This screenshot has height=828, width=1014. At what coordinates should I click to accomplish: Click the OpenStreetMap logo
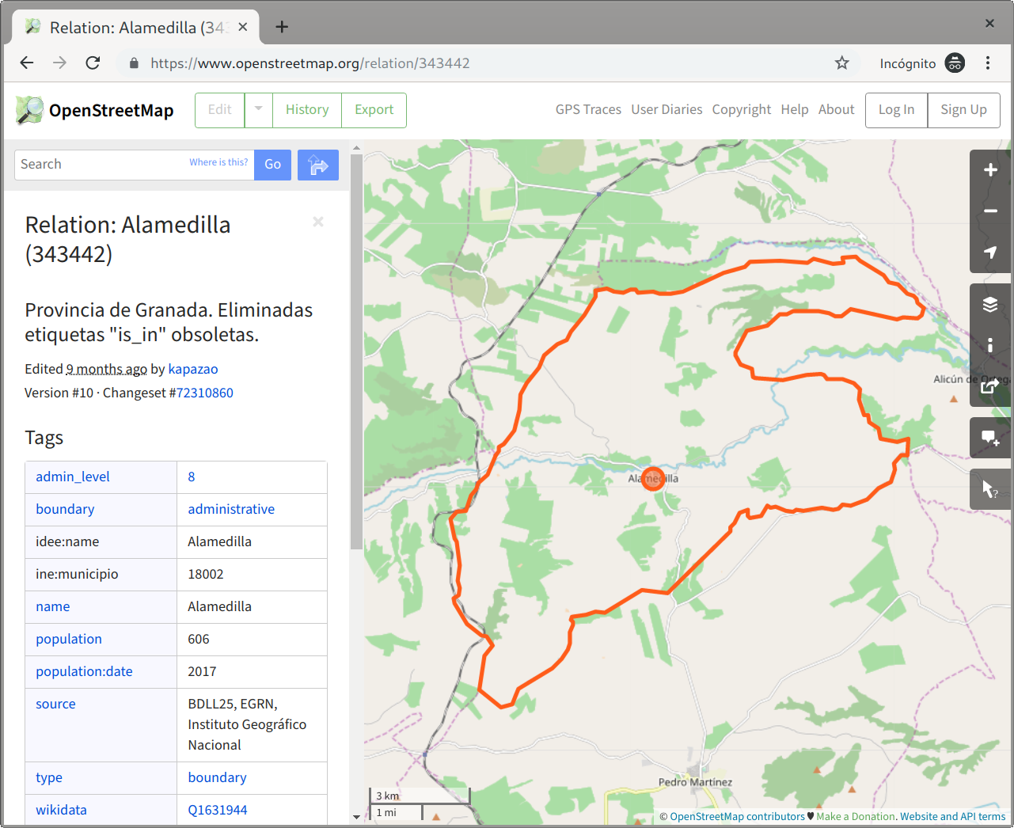(95, 110)
